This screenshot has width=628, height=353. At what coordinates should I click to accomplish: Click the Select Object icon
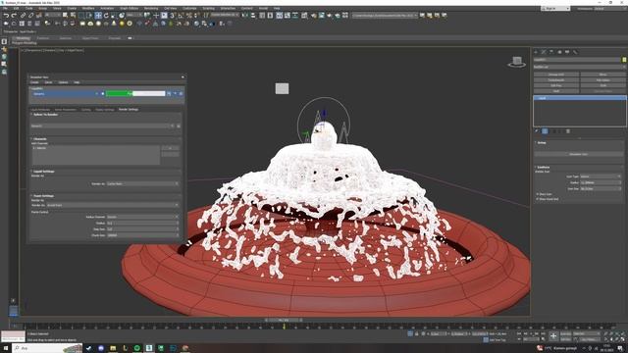click(x=66, y=16)
